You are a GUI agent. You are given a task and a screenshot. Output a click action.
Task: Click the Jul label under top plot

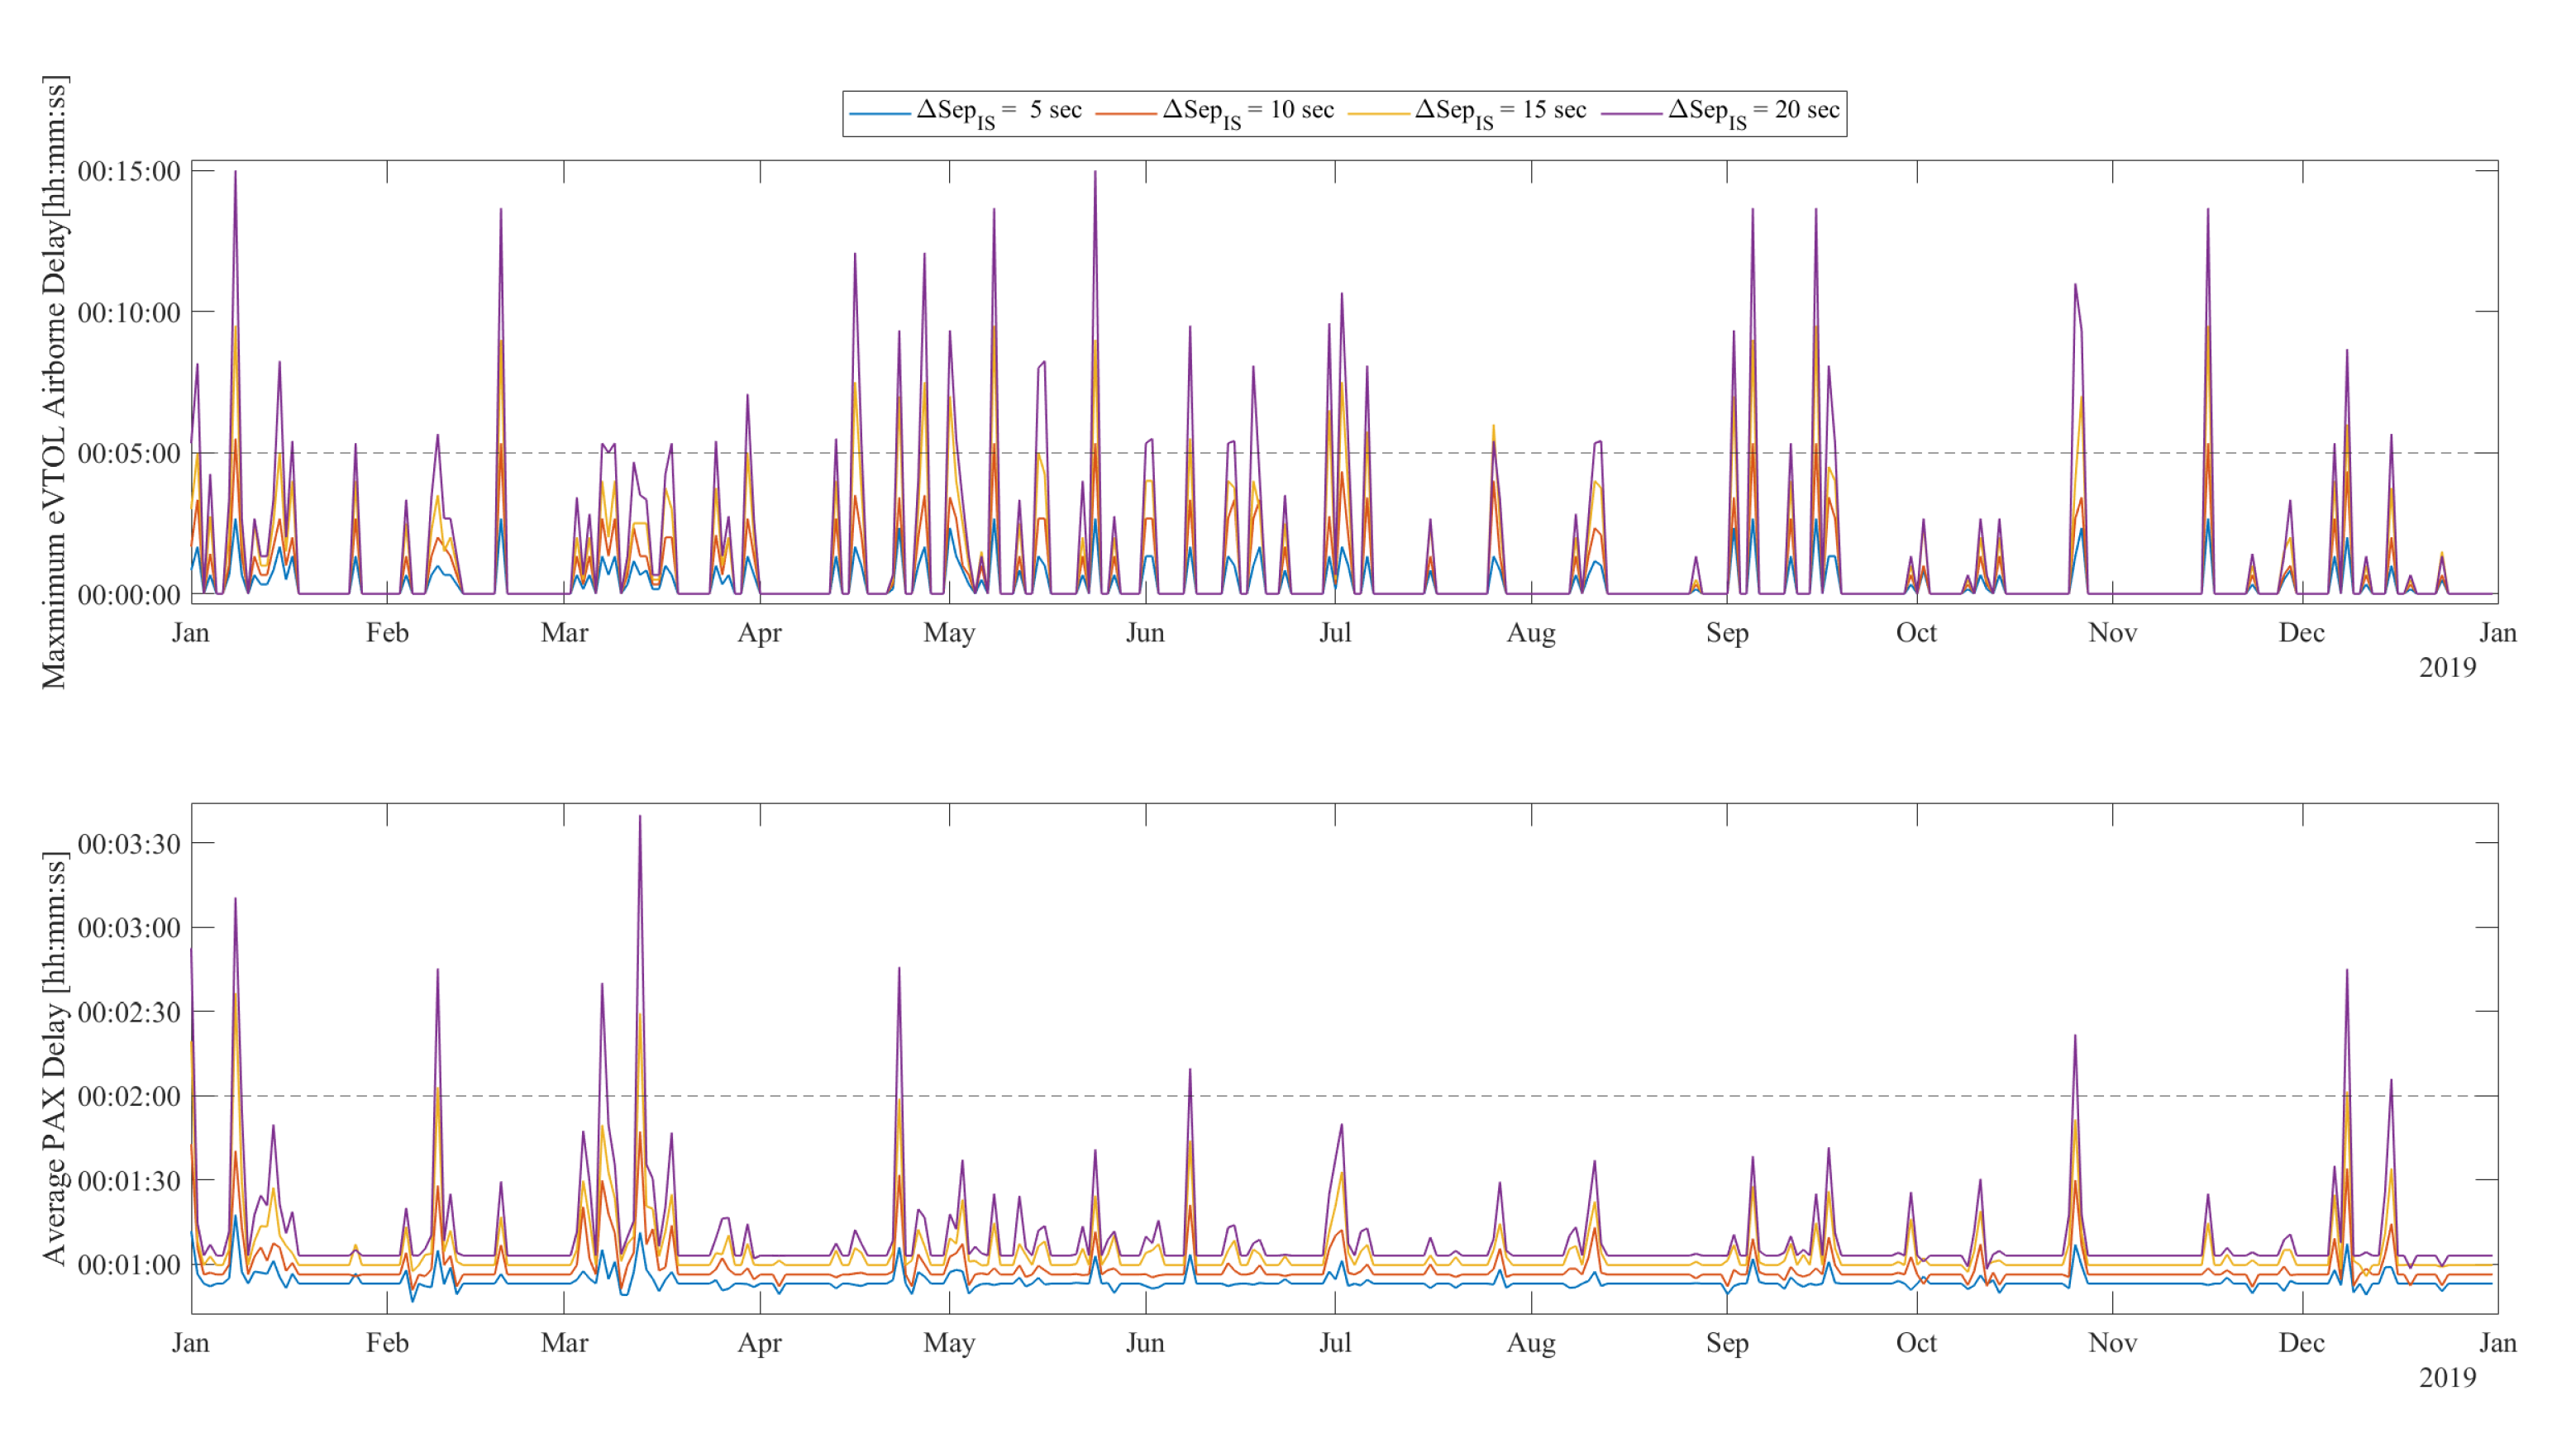click(x=1335, y=633)
